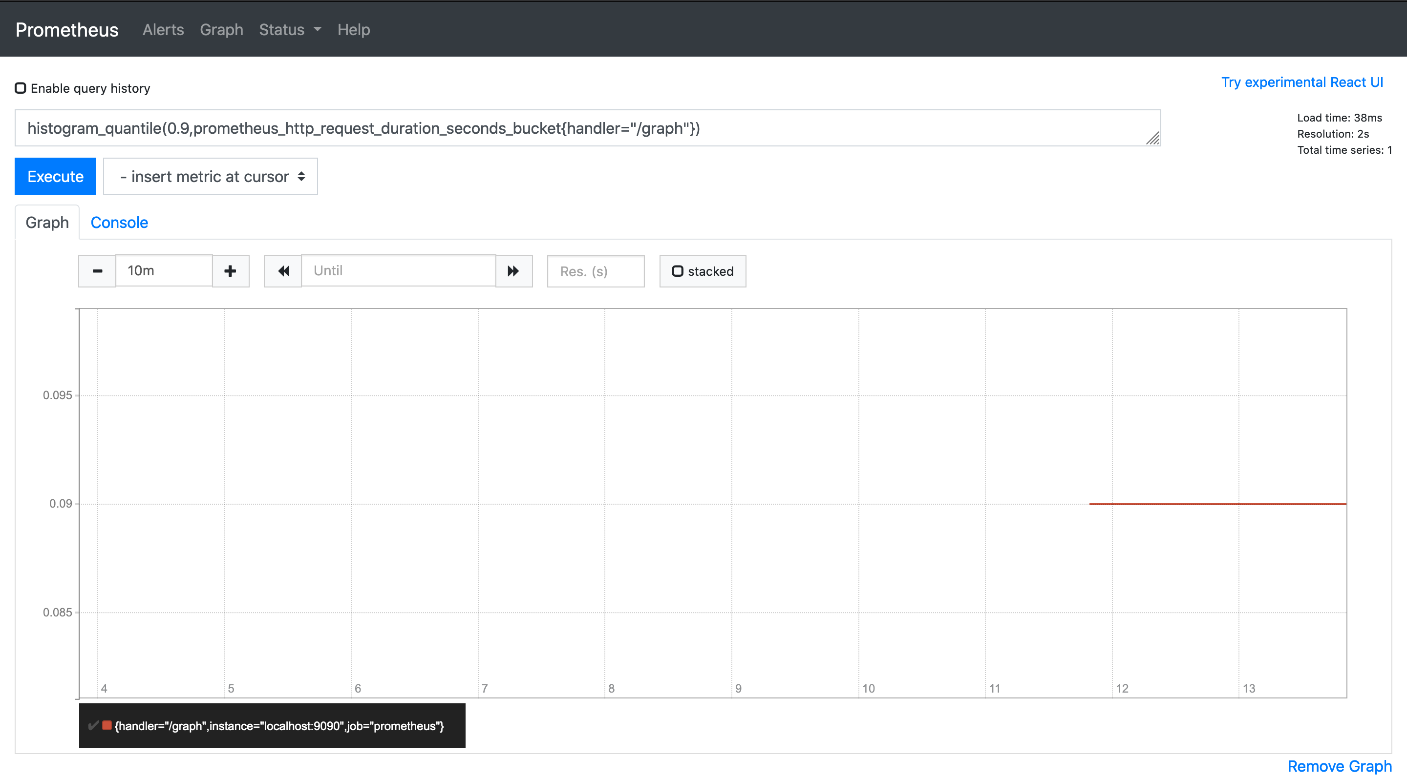Click the Res. (s) resolution field

click(596, 271)
